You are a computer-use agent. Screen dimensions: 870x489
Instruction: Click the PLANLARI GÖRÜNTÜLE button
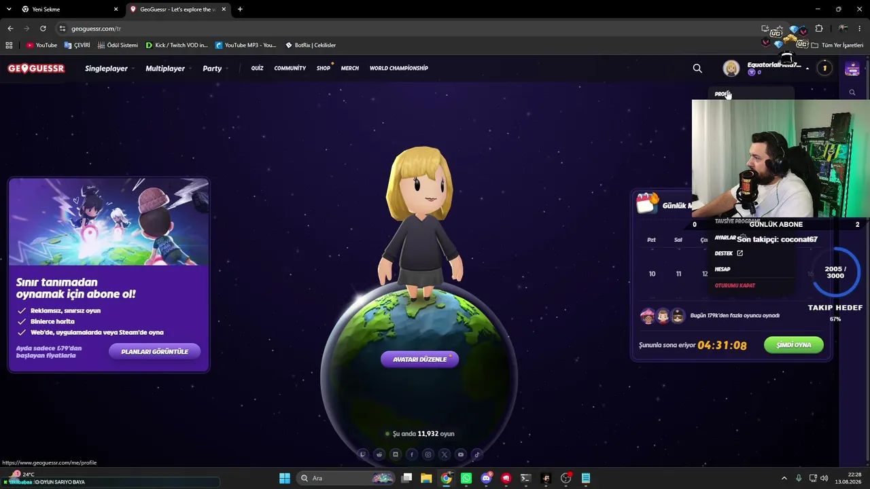(x=154, y=352)
